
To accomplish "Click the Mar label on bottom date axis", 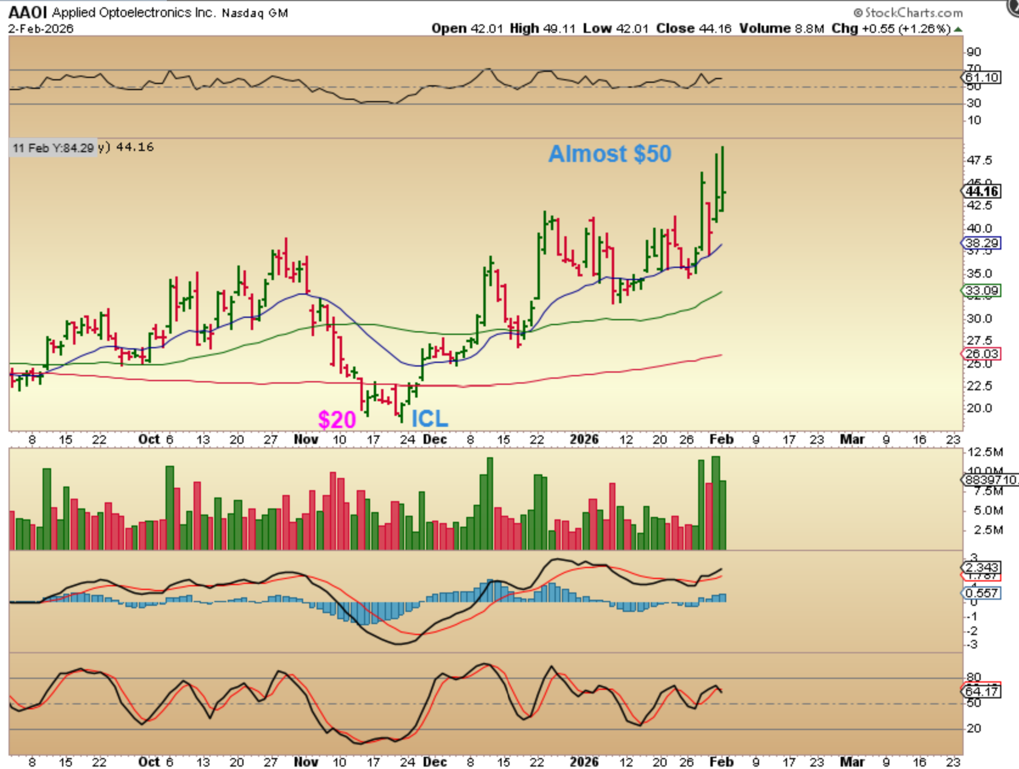I will (x=852, y=762).
